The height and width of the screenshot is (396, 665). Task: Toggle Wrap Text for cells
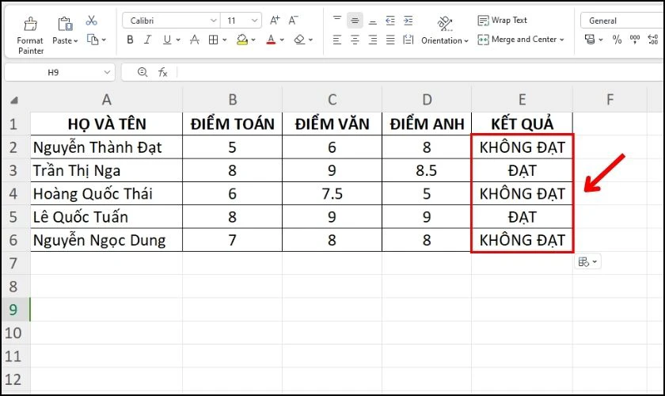(503, 20)
